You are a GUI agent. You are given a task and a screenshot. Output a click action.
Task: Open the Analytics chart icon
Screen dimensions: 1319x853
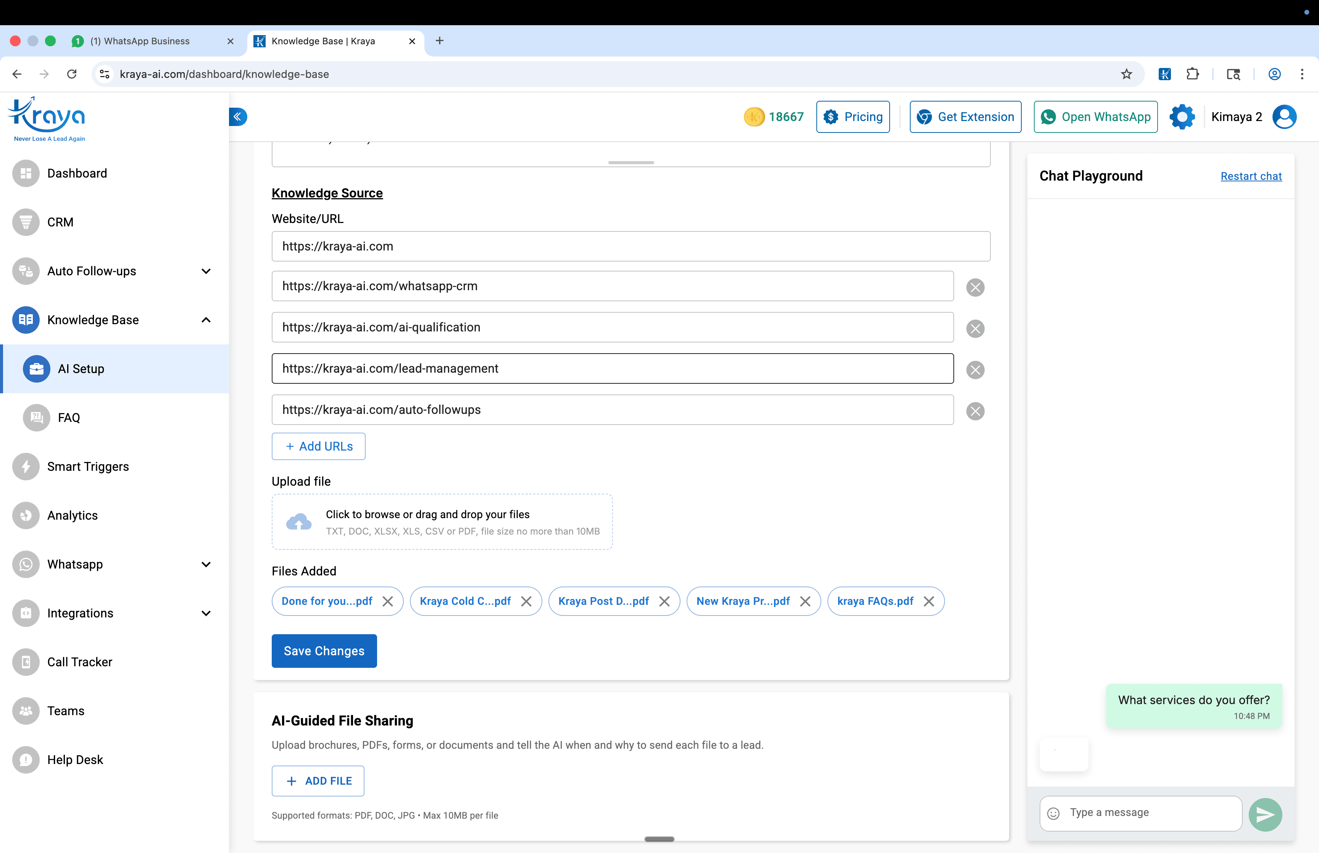coord(26,515)
